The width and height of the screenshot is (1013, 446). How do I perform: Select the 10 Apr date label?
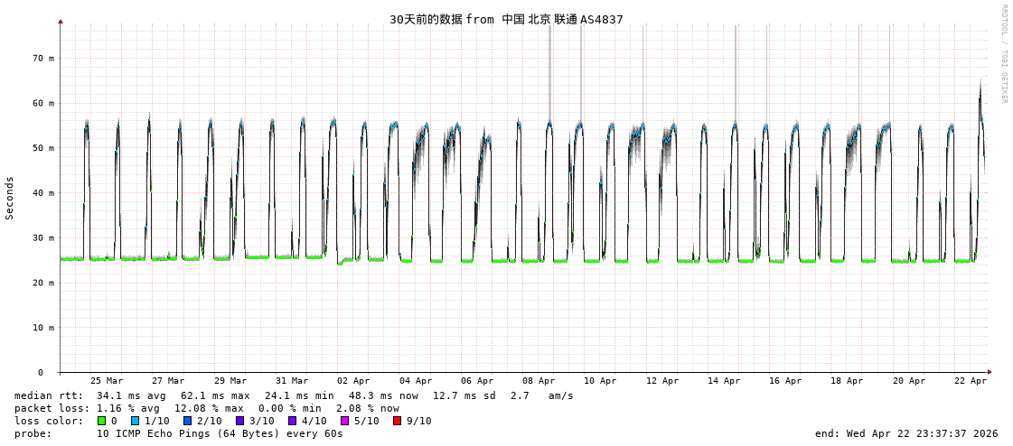[x=600, y=381]
